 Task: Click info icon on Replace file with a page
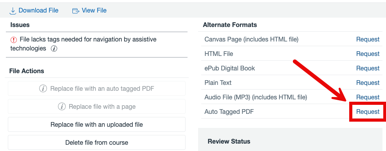tap(61, 106)
